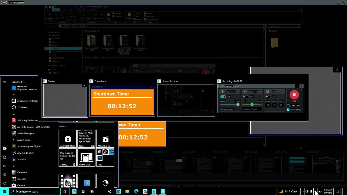This screenshot has height=195, width=347.
Task: Click the 'Suggested' heading in Start menu
Action: pos(17,82)
